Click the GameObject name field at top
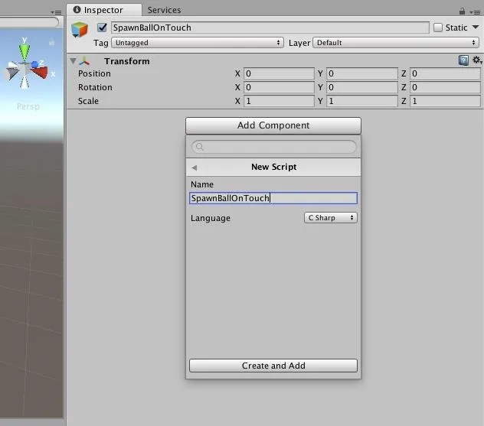The image size is (484, 426). [270, 28]
